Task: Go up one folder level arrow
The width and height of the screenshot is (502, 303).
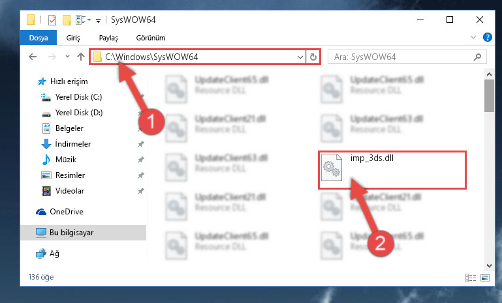Action: [81, 57]
